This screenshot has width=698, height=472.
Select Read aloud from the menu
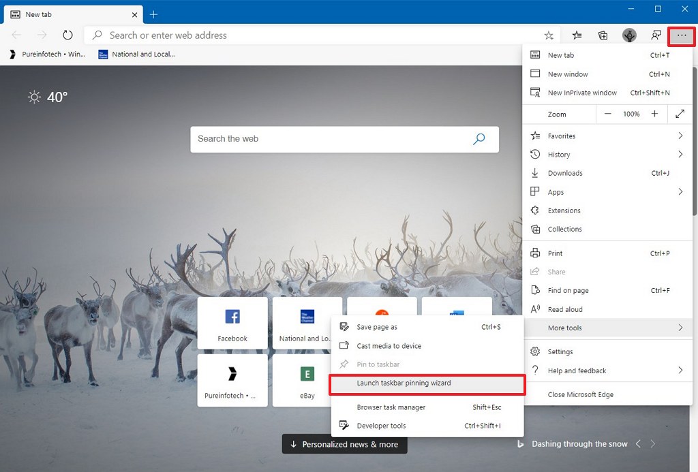tap(560, 309)
